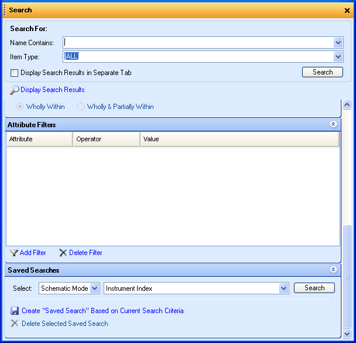This screenshot has height=343, width=356.
Task: Click the funnel Add Filter icon
Action: point(14,253)
